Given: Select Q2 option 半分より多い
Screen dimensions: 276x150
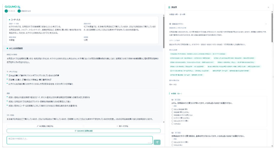Looking at the screenshot, I should [x=172, y=145].
